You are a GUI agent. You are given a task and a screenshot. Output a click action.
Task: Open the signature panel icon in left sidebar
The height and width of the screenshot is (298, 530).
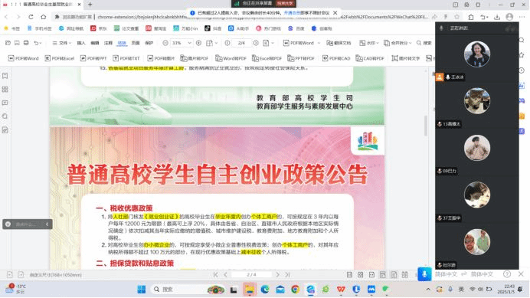coord(5,130)
